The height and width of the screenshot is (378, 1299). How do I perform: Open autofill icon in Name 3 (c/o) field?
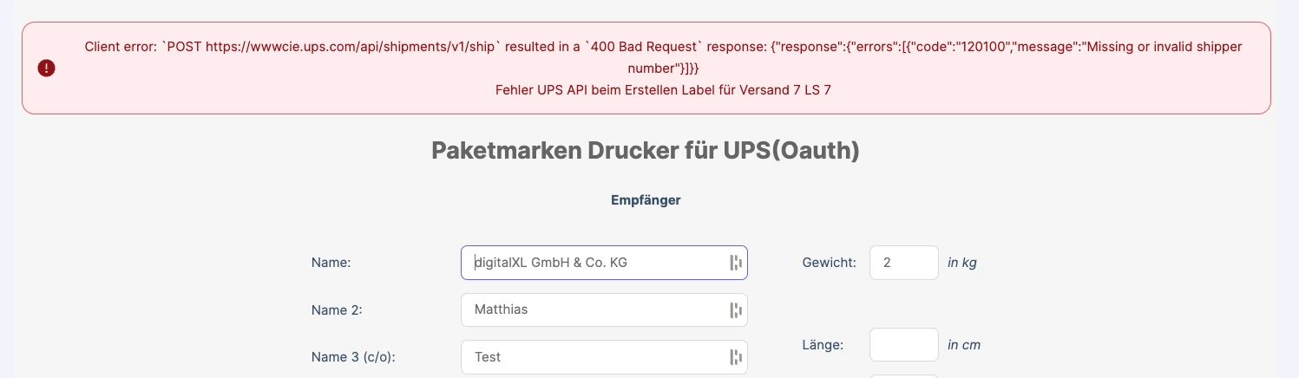click(x=736, y=356)
